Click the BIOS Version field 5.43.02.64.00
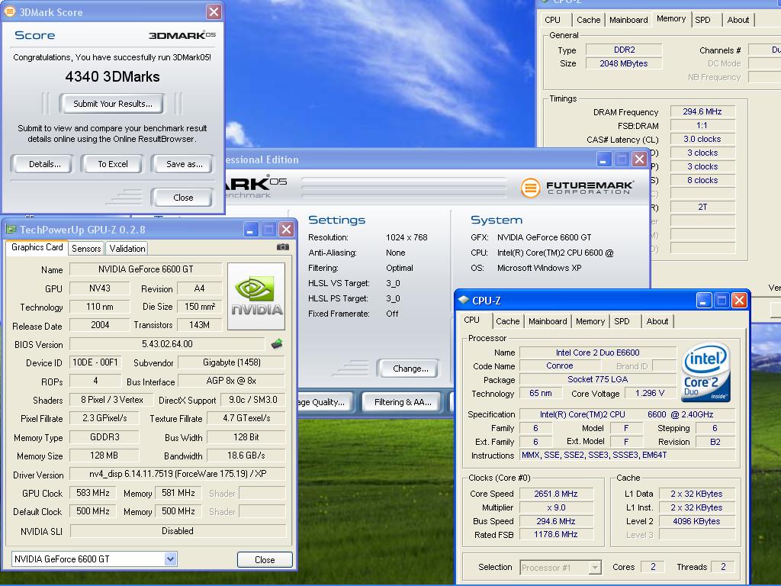The image size is (781, 586). (167, 344)
